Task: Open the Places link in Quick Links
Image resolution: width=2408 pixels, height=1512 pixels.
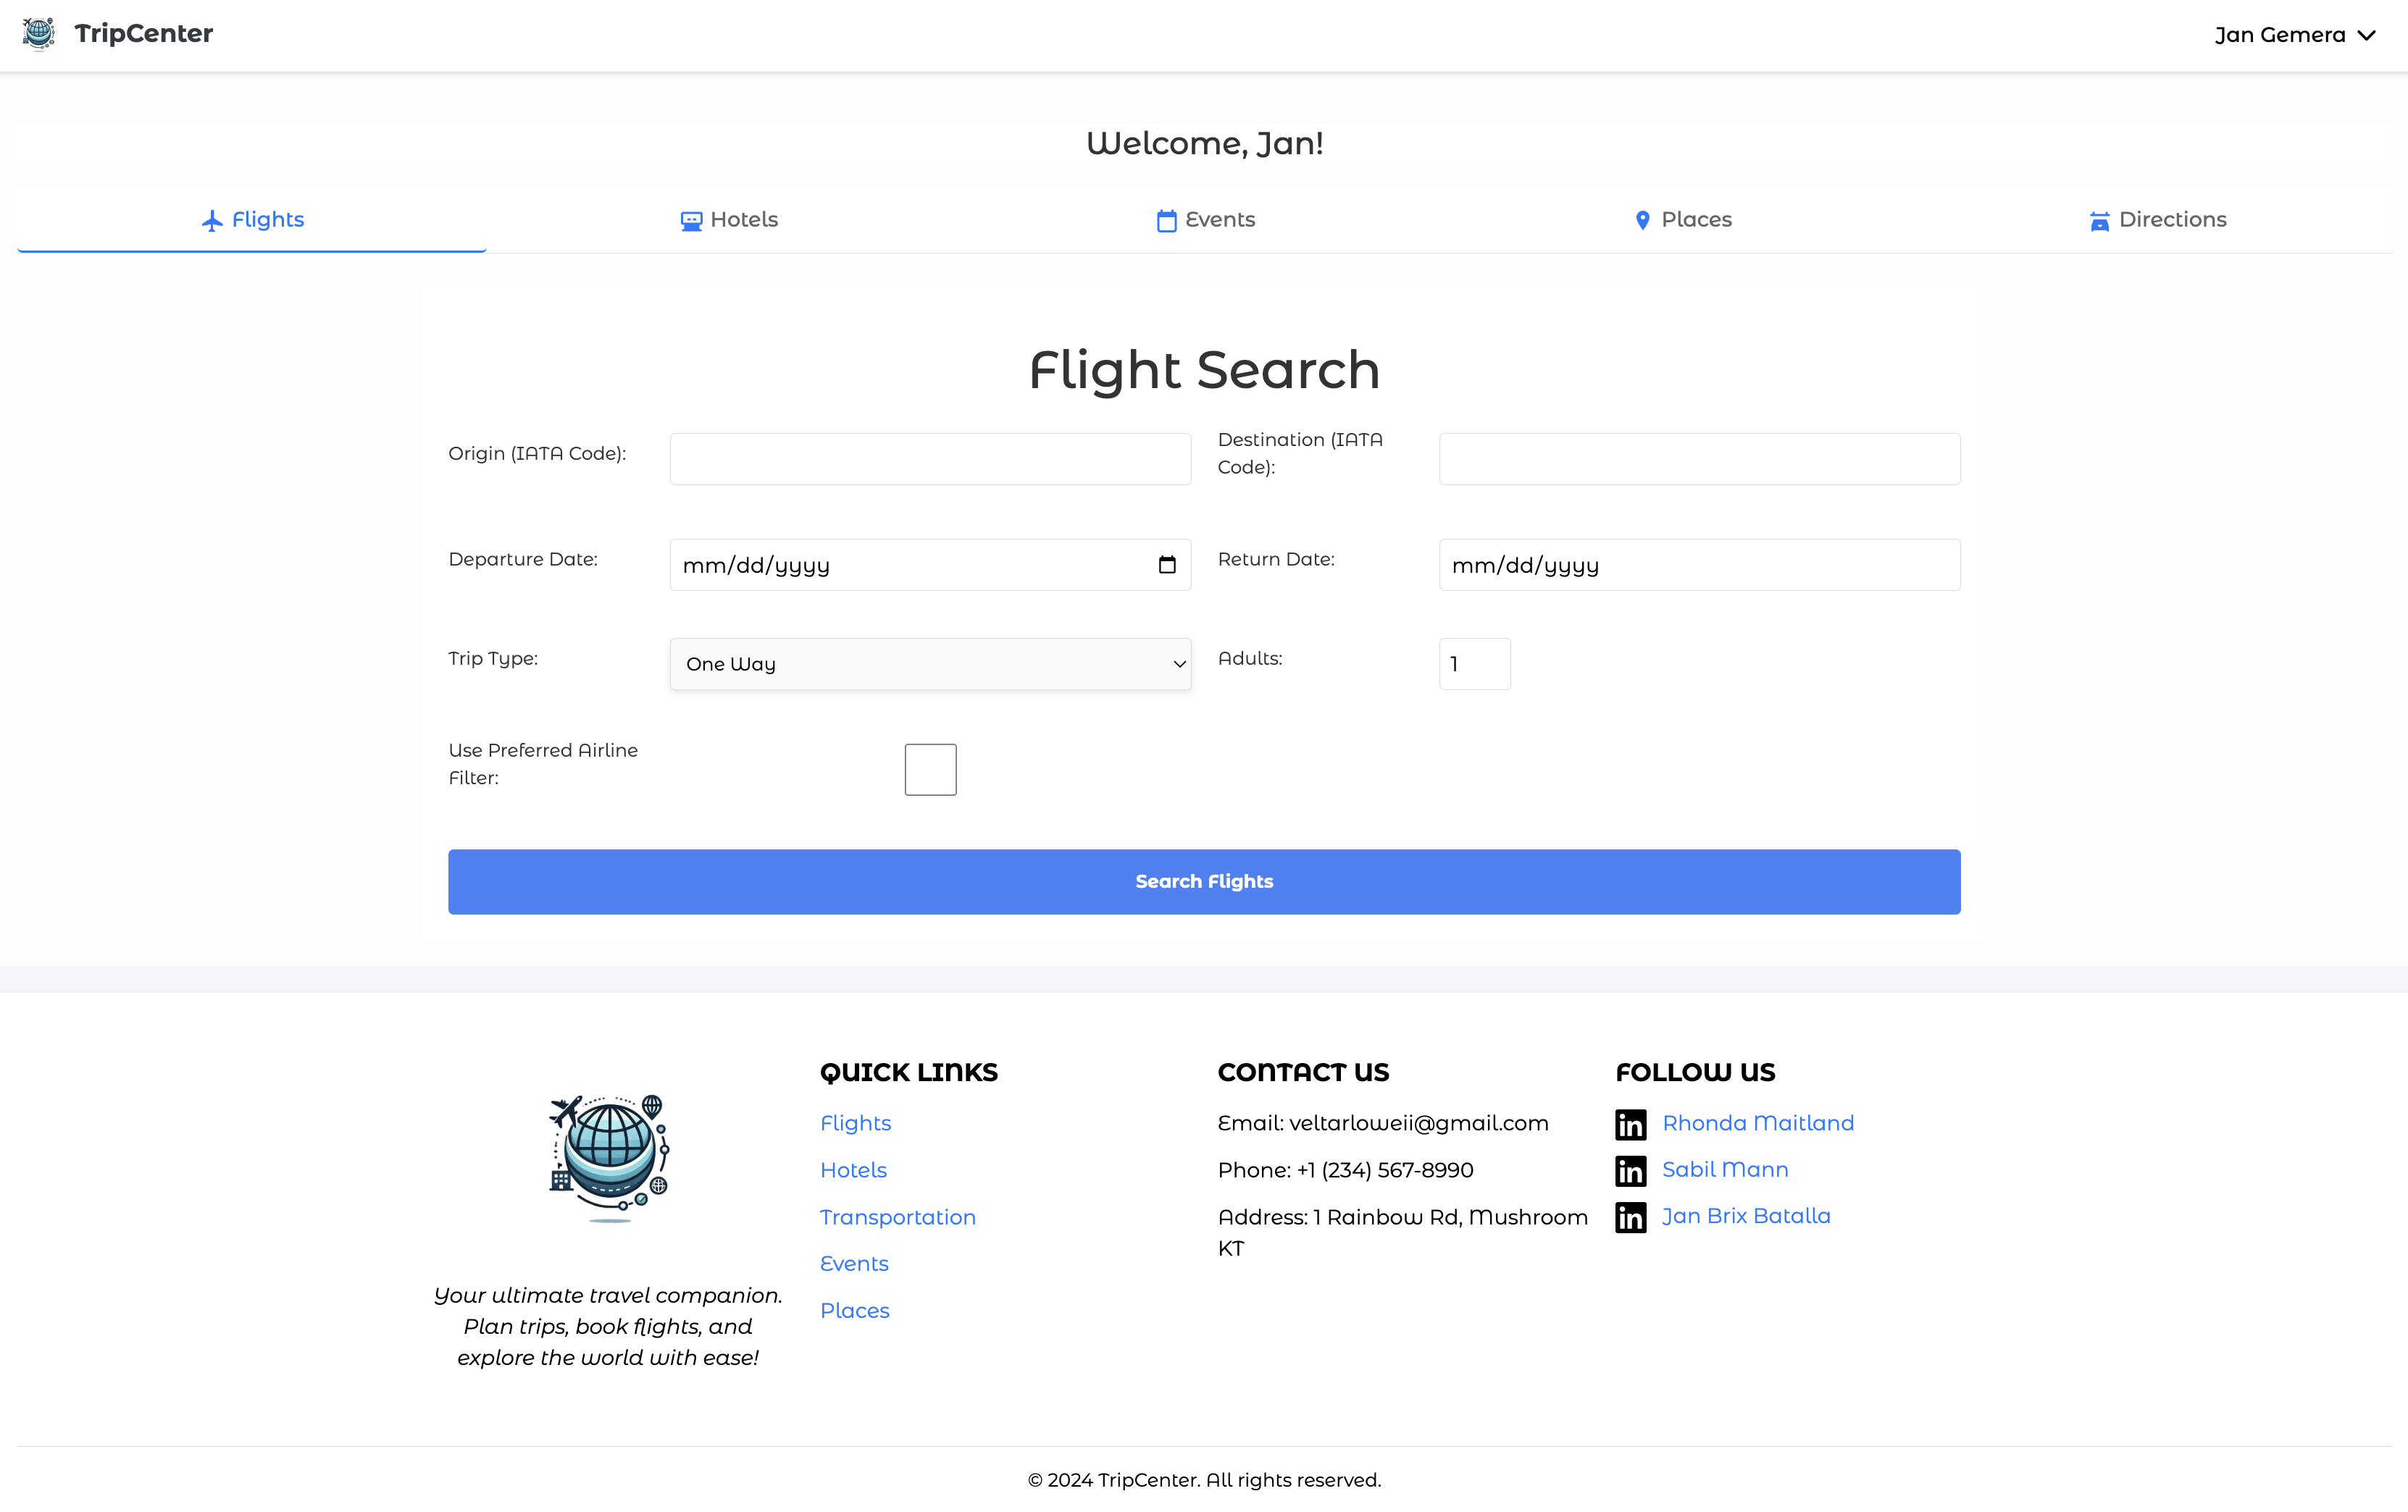Action: pos(854,1310)
